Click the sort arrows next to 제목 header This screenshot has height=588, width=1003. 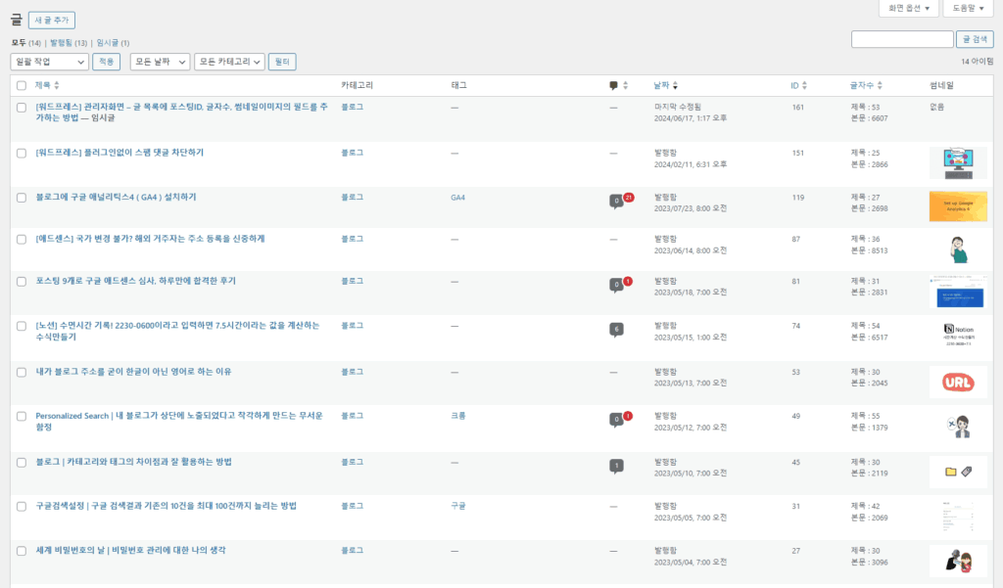(x=56, y=86)
